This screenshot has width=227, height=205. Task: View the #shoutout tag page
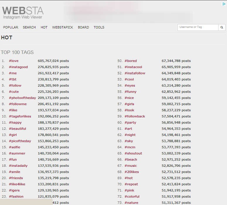133,153
